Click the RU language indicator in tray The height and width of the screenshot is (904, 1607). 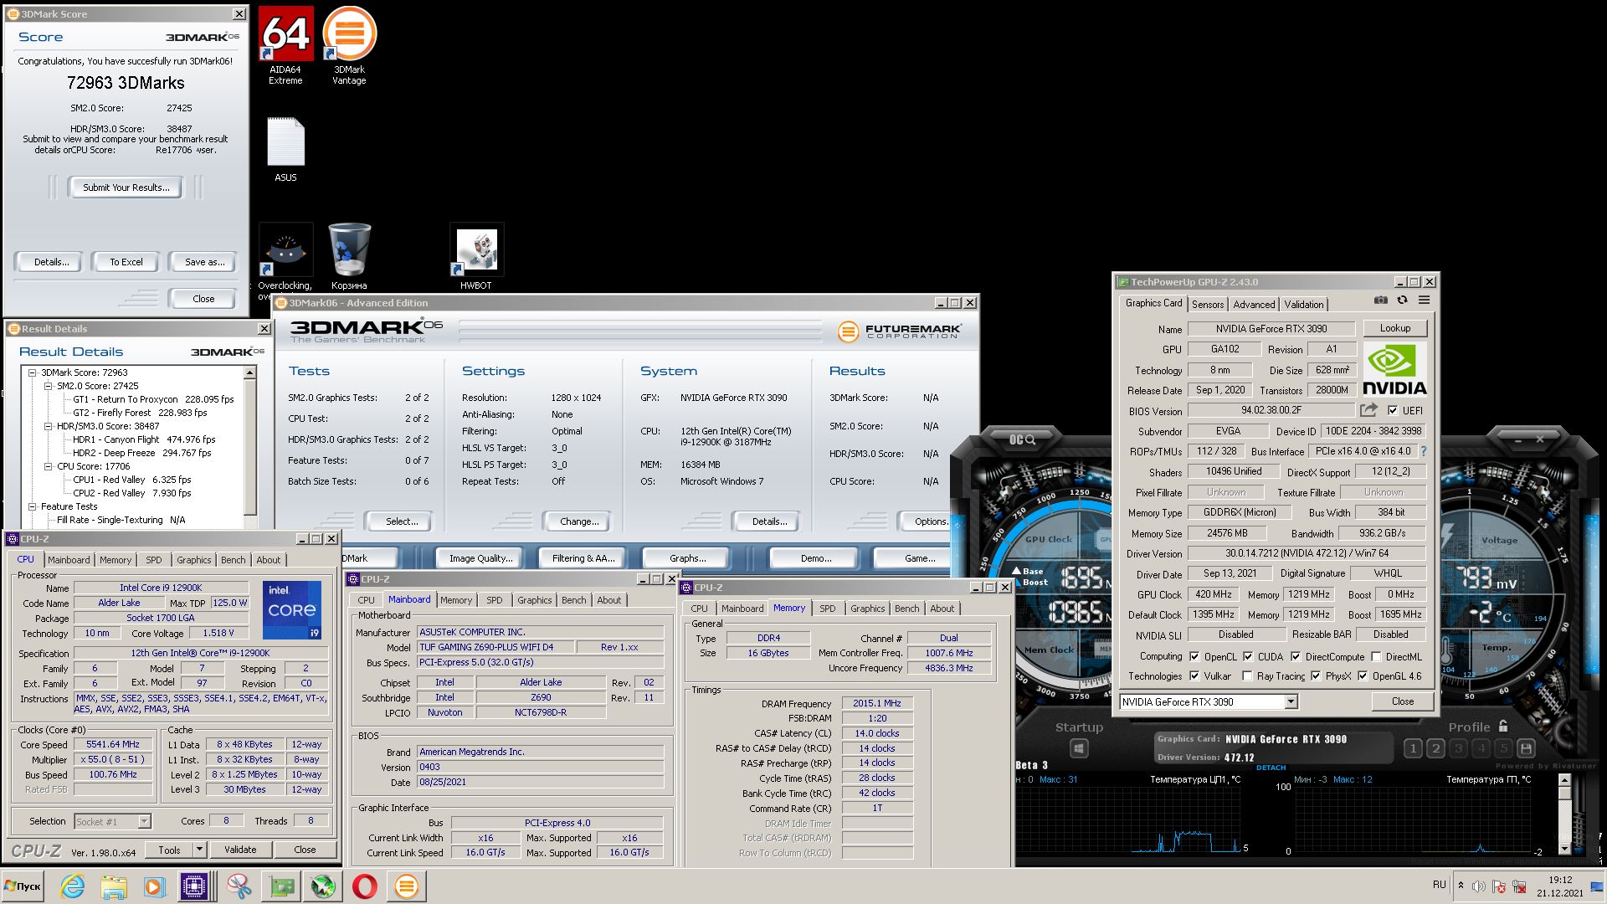(x=1439, y=885)
